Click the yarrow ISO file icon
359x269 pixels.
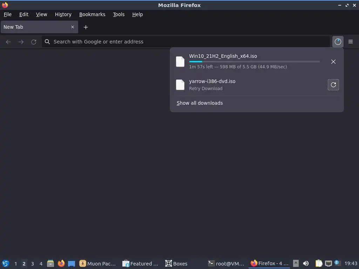coord(180,85)
